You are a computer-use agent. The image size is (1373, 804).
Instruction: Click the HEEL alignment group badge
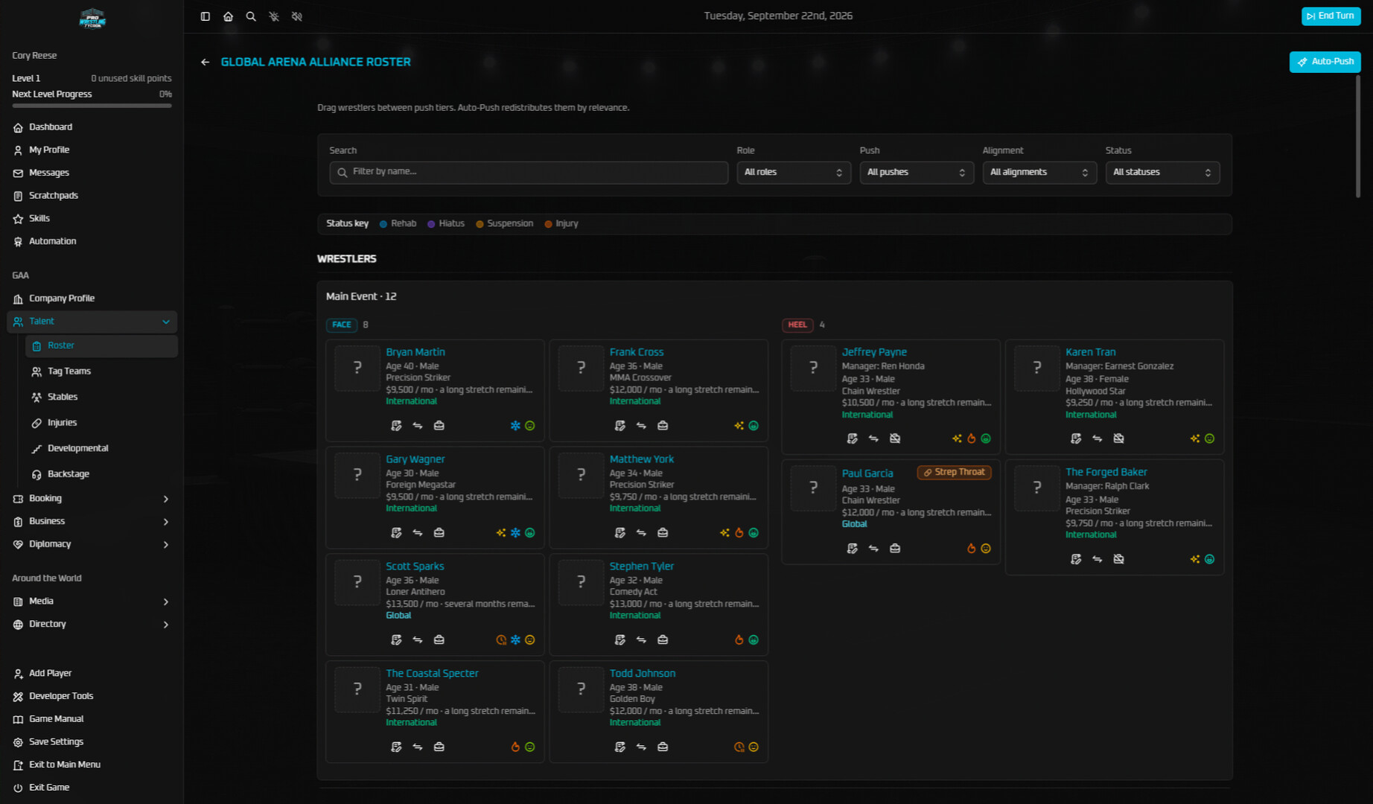click(x=797, y=325)
